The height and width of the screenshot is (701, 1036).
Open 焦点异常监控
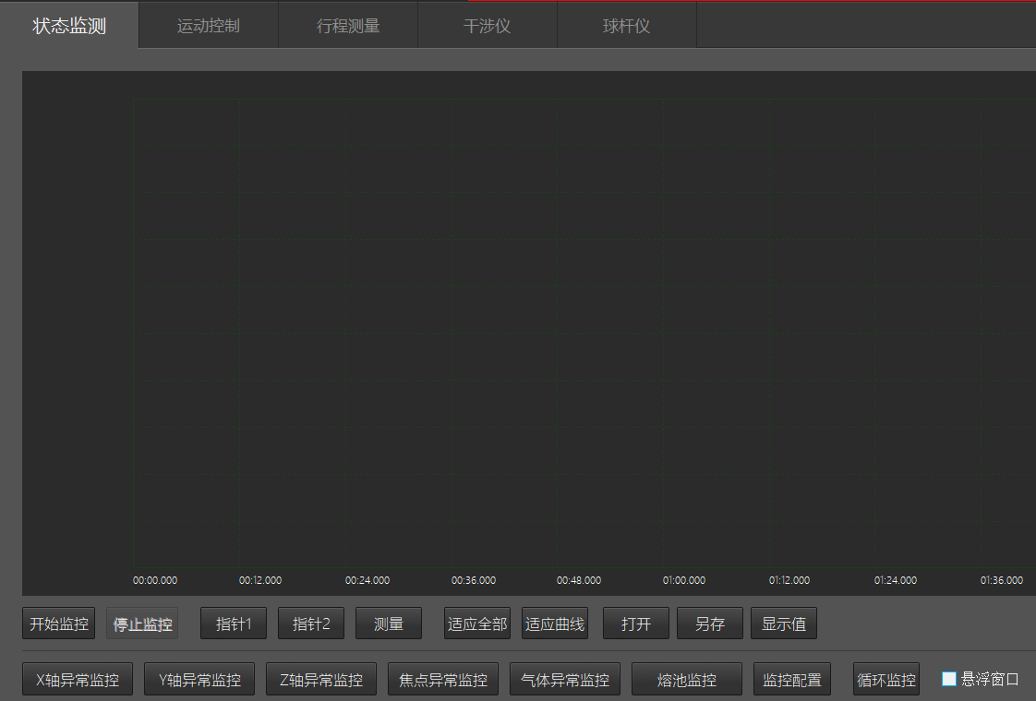[443, 679]
